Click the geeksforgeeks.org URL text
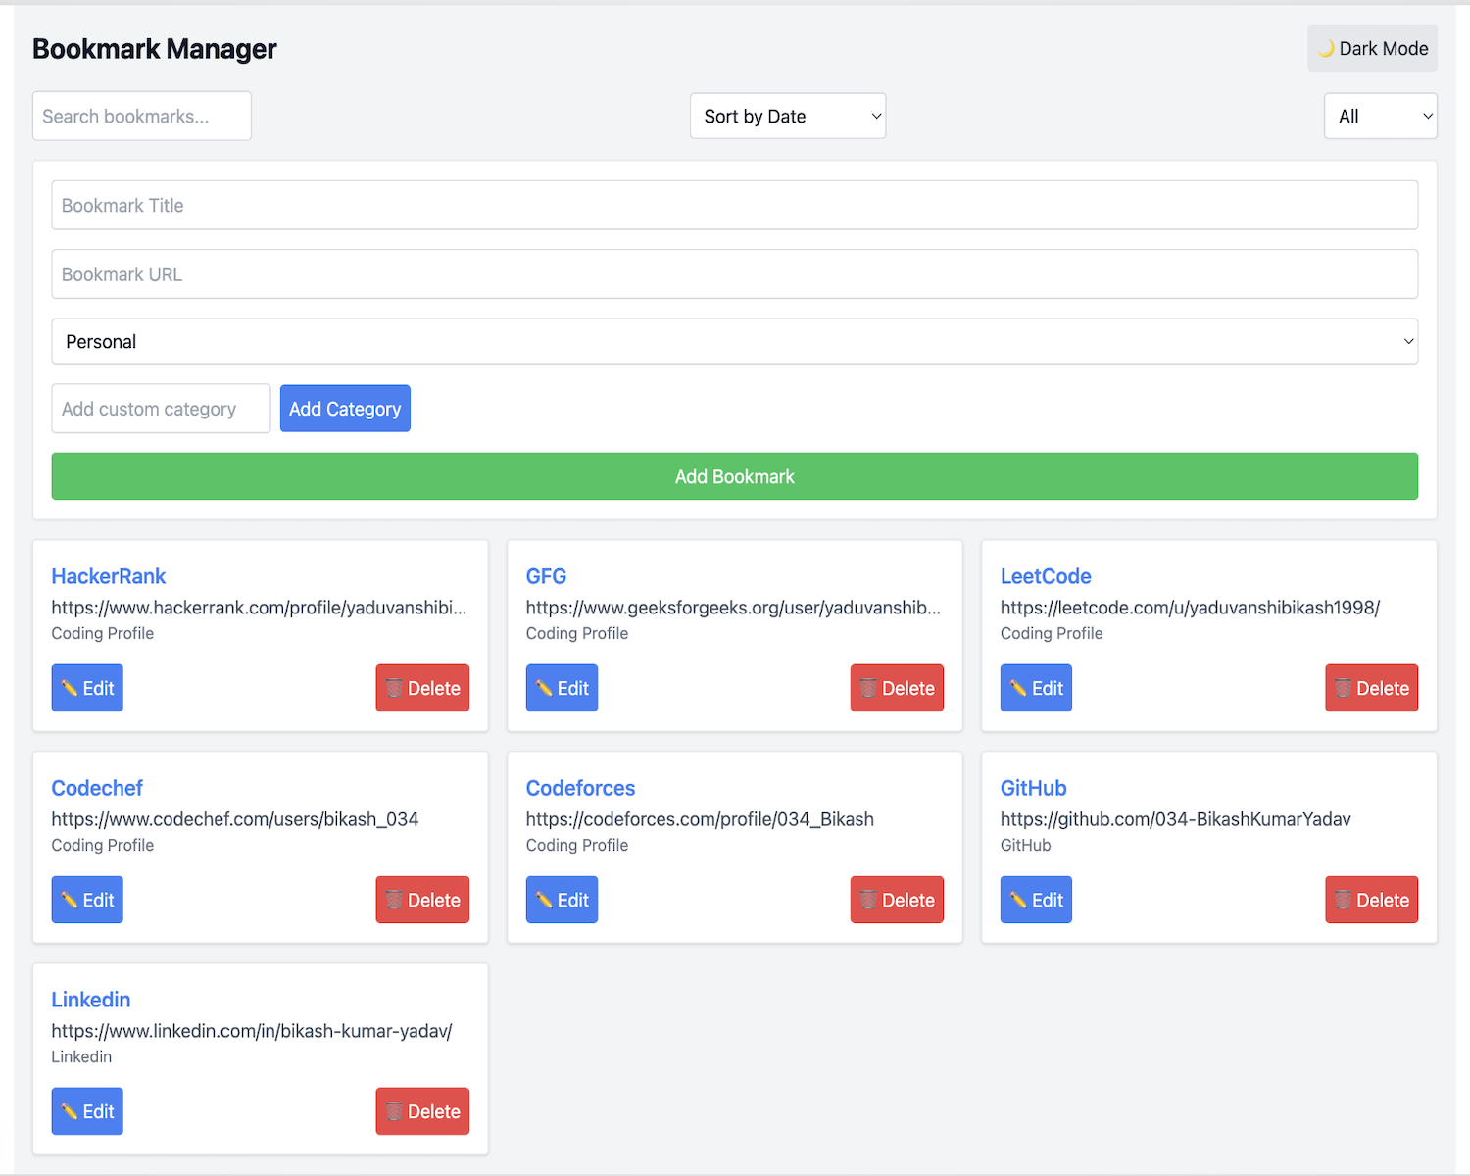This screenshot has width=1470, height=1176. point(733,608)
